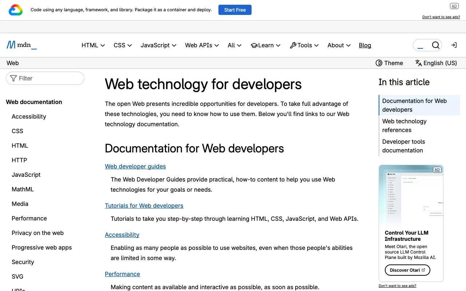Select Security in the sidebar
The image size is (466, 291).
click(x=23, y=262)
